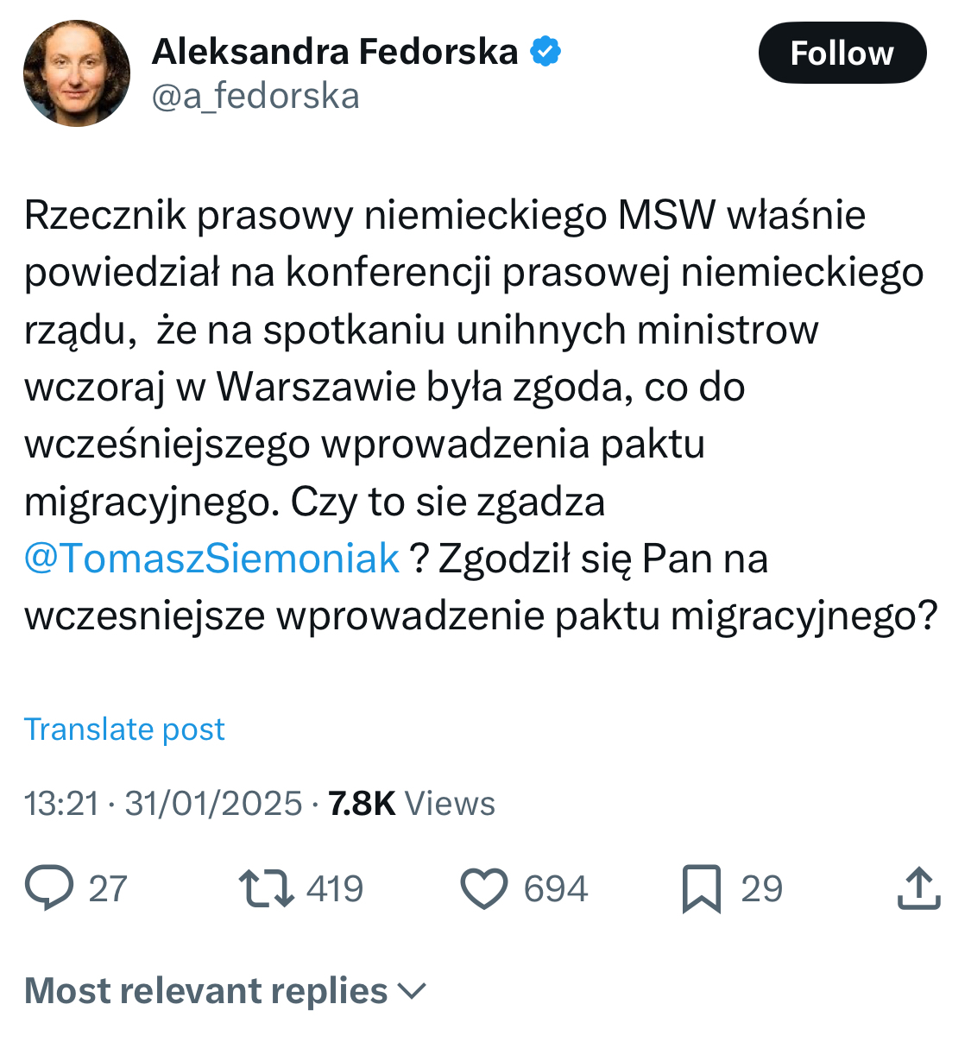
Task: View the 7.8K Views analytics
Action: coord(412,804)
